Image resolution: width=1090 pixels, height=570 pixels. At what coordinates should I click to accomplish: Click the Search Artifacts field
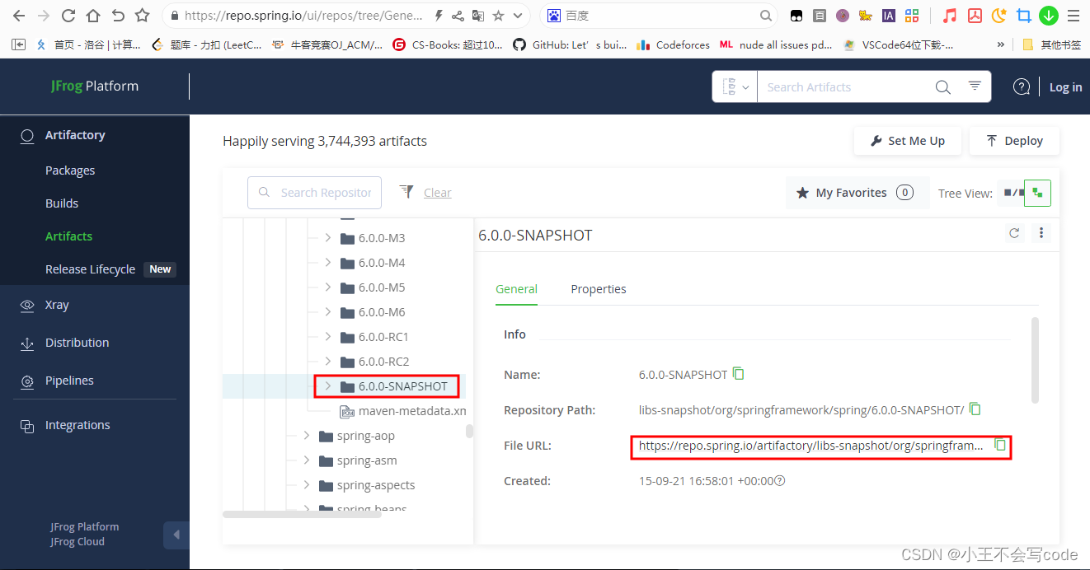(845, 86)
